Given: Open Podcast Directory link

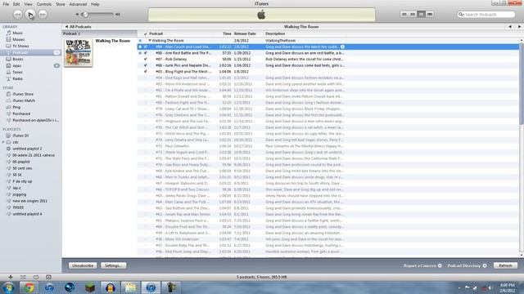Looking at the screenshot, I should (x=467, y=265).
